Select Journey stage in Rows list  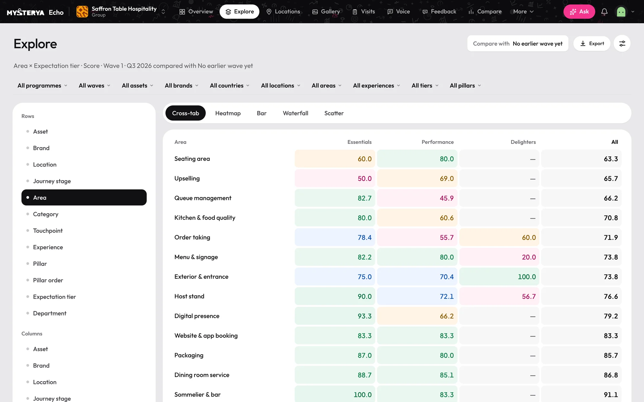(84, 181)
